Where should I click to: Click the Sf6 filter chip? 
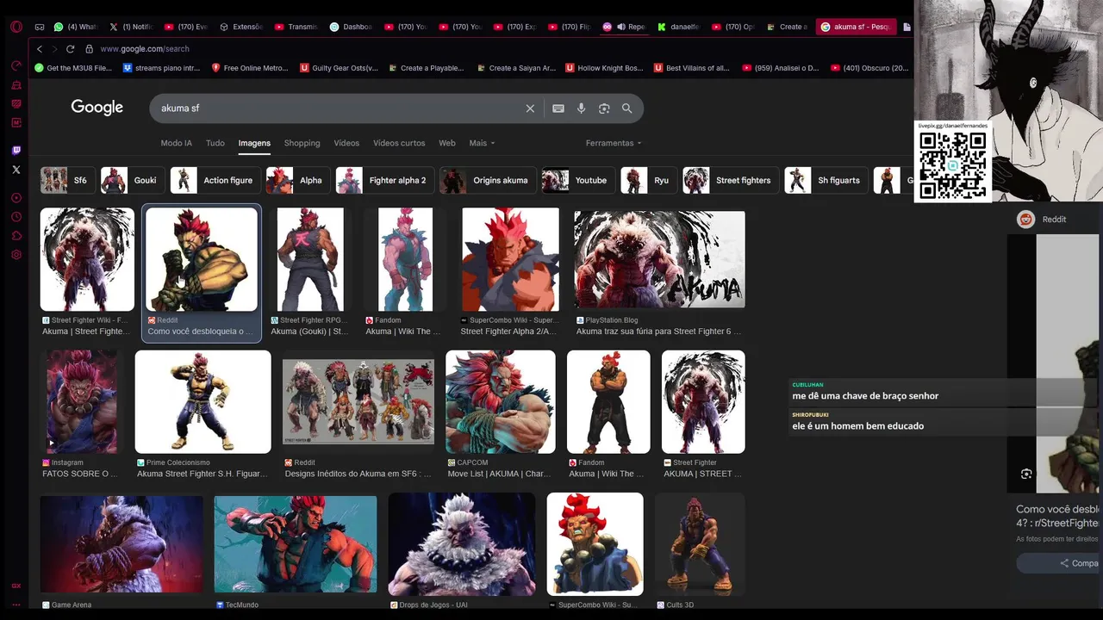tap(66, 180)
